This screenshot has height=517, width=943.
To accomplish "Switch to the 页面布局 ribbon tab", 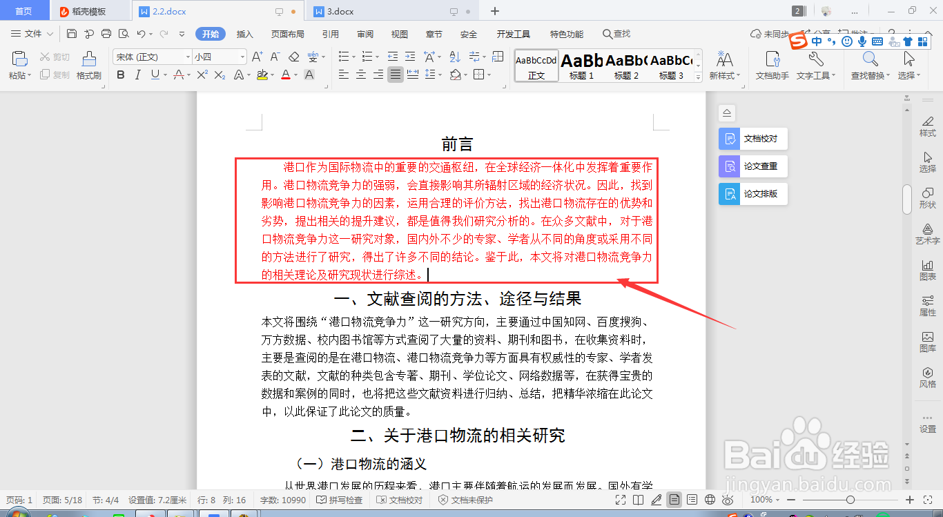I will [288, 34].
